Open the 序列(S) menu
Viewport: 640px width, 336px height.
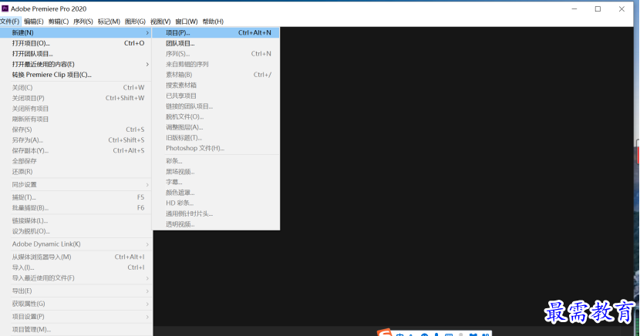pyautogui.click(x=83, y=22)
